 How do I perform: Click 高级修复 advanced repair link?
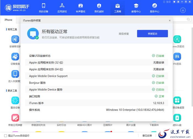124,34
